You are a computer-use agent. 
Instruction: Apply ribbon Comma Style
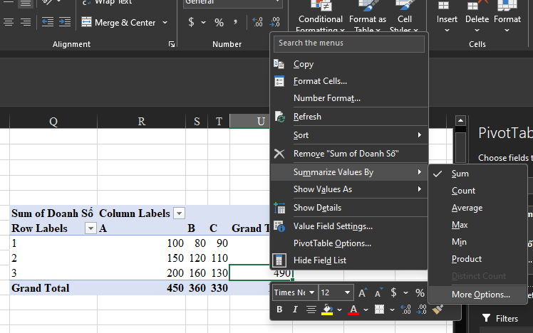pos(235,22)
